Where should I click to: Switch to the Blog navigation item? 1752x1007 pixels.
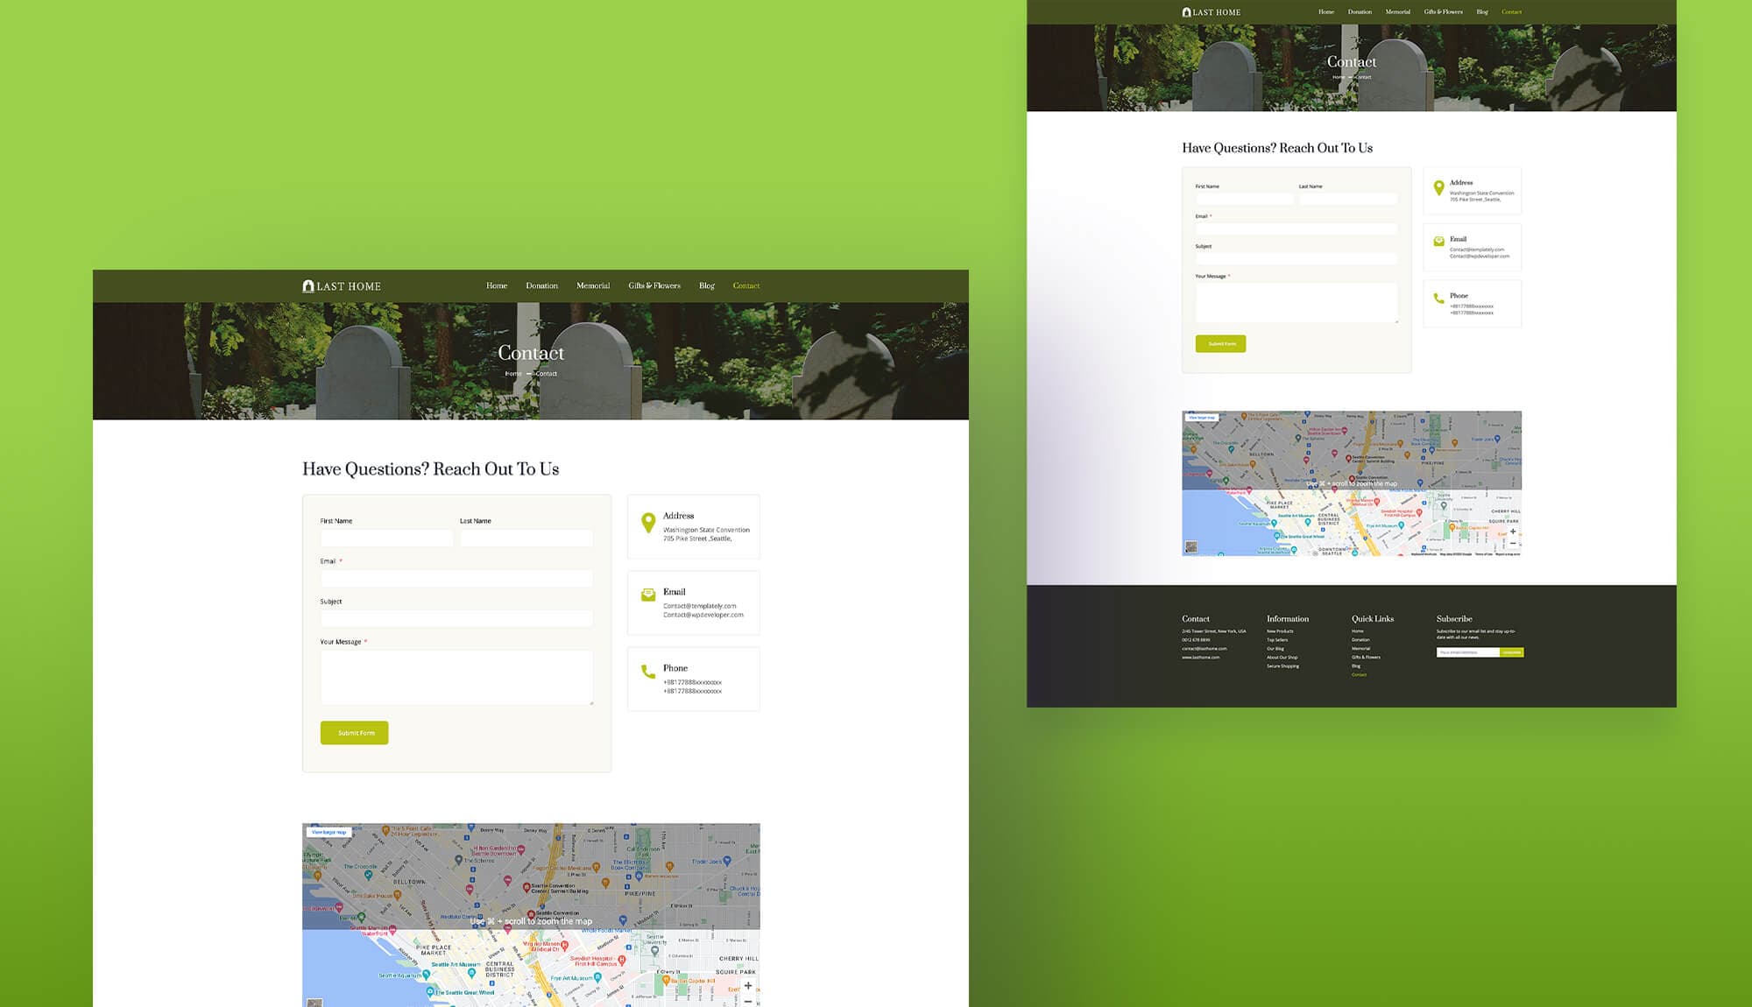[x=707, y=285]
